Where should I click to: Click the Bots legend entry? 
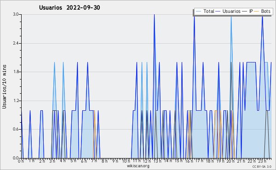pos(262,11)
